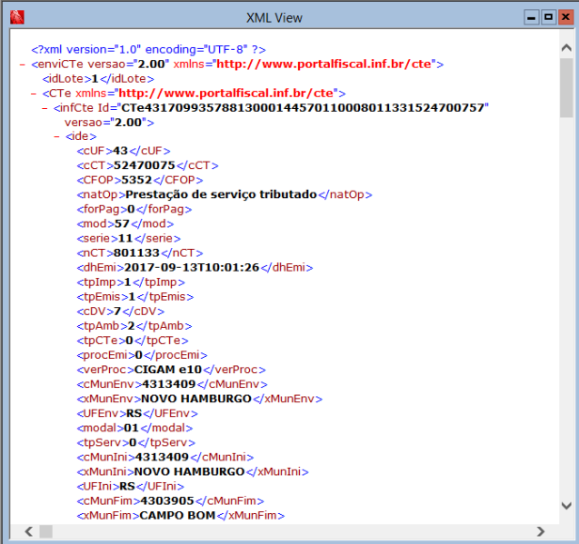Click the cMunEnv value 4313409

click(x=169, y=384)
